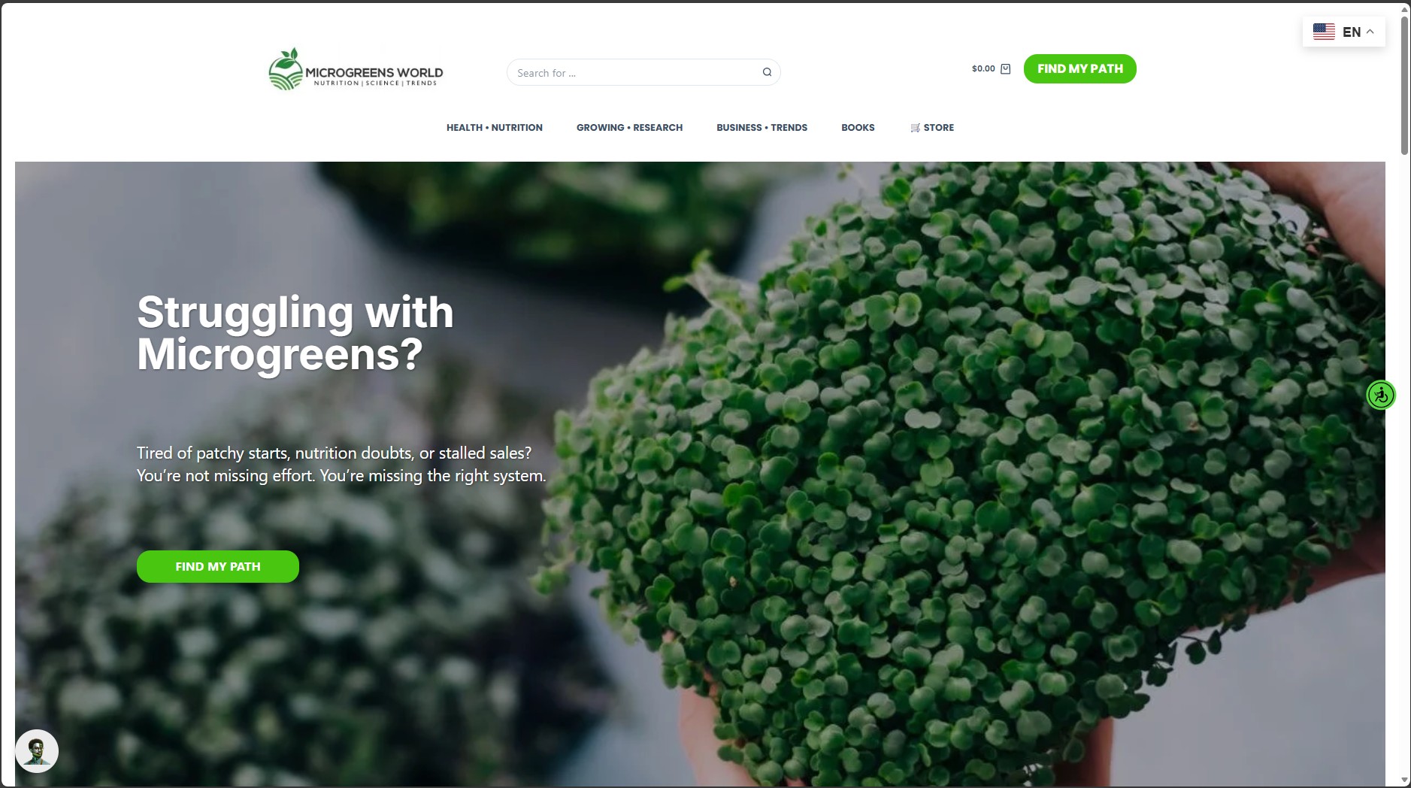Click the Struggling with Microgreens heading
This screenshot has height=788, width=1411.
tap(295, 333)
